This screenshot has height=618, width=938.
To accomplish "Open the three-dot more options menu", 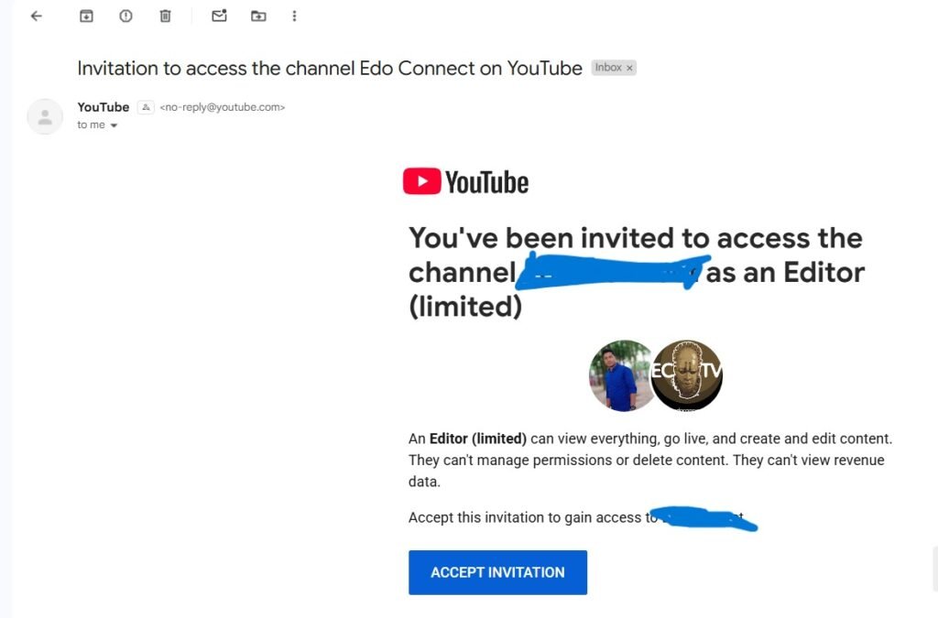I will point(294,16).
